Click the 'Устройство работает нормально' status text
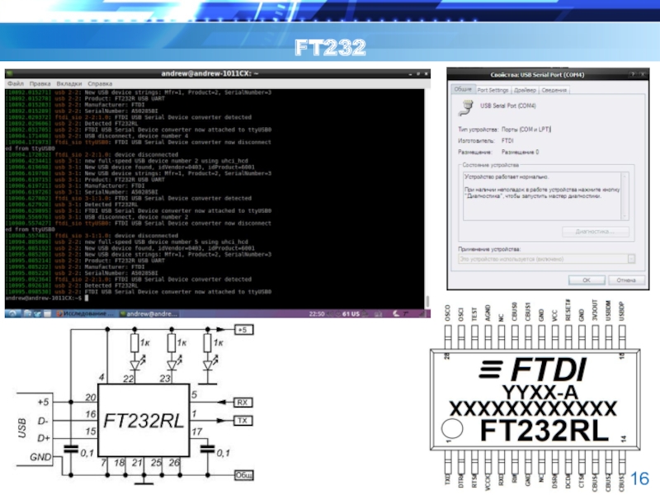The height and width of the screenshot is (495, 660). coord(507,177)
